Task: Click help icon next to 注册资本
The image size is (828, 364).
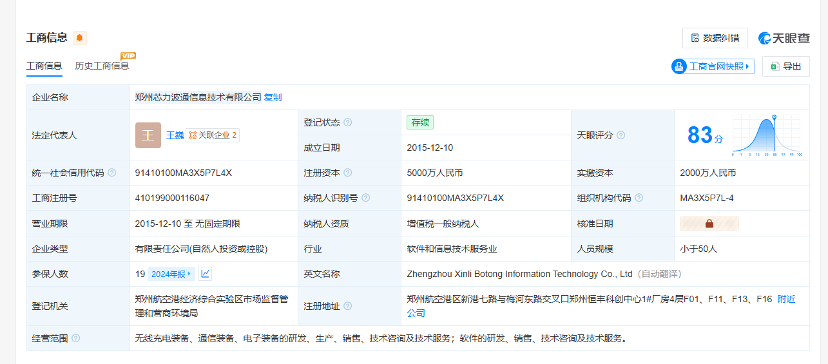Action: point(348,173)
